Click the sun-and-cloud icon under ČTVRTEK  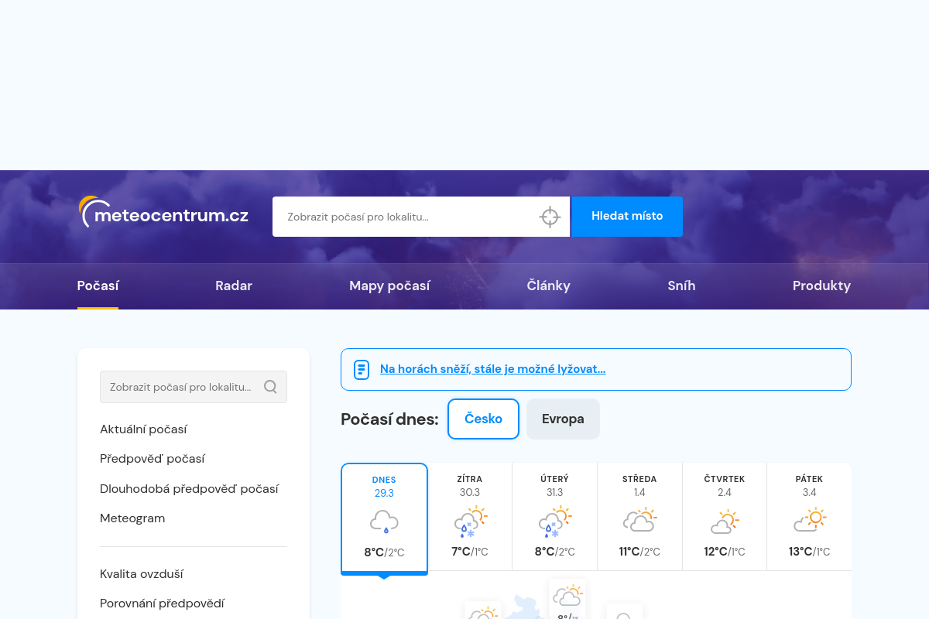point(725,521)
